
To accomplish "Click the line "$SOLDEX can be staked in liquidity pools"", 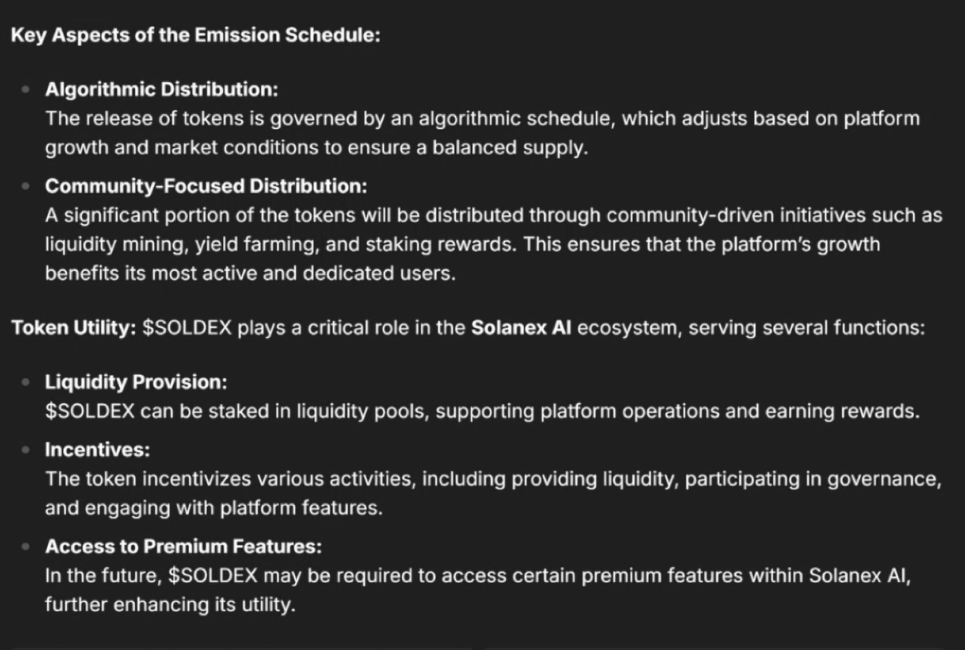I will pos(482,411).
